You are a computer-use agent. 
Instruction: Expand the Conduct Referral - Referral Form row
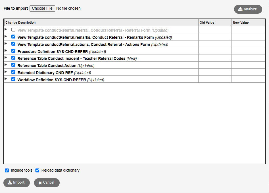pos(6,29)
